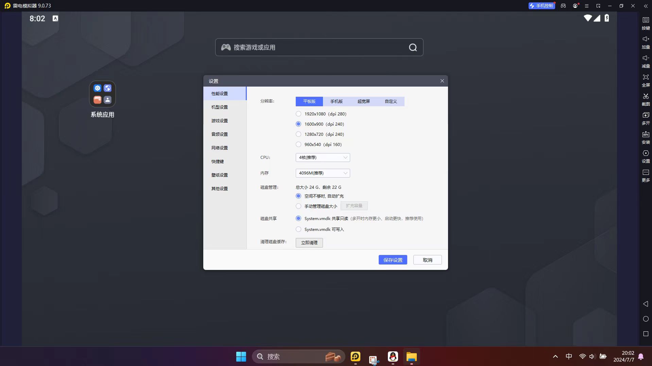Select the 1280x720 (dpi 240) resolution
Viewport: 652px width, 366px height.
click(x=298, y=134)
